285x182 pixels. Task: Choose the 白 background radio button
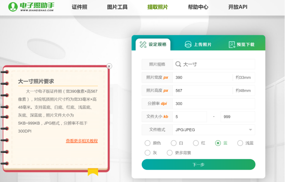pyautogui.click(x=174, y=143)
